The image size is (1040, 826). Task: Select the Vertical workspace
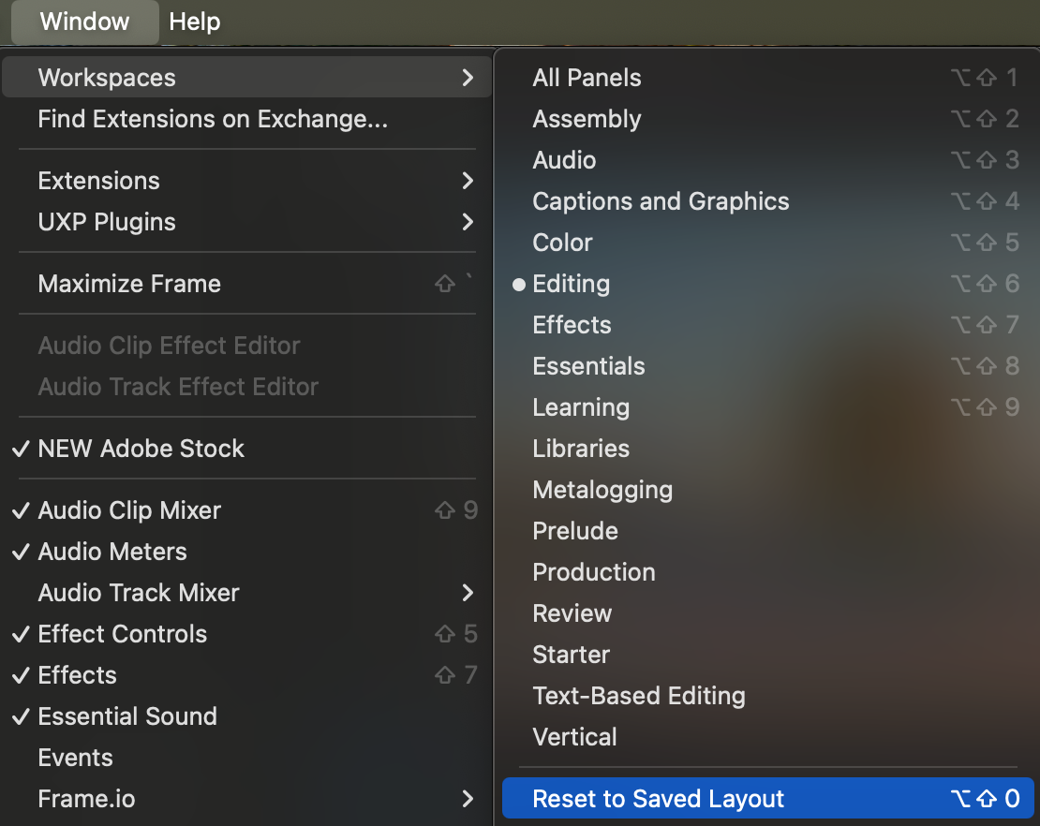point(574,737)
